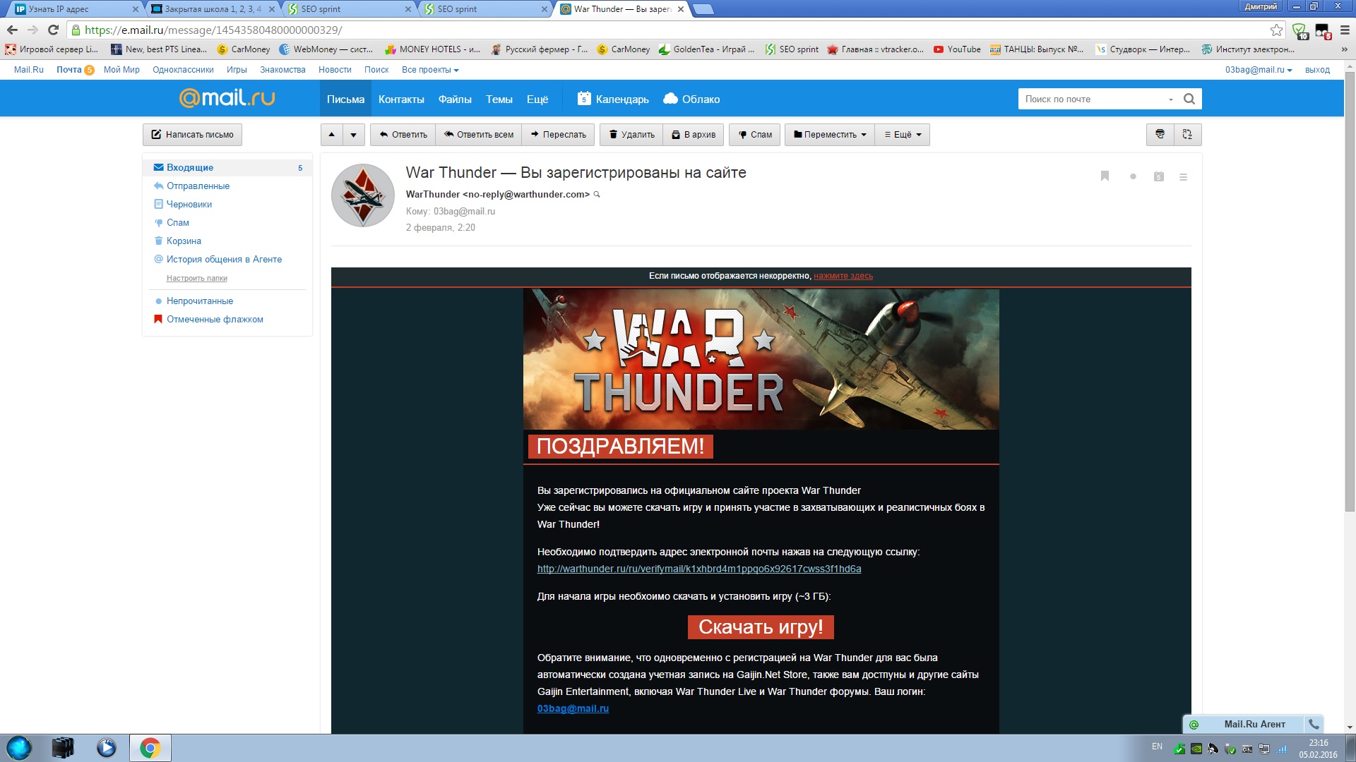This screenshot has width=1356, height=762.
Task: Open media player taskbar icon
Action: pyautogui.click(x=107, y=748)
